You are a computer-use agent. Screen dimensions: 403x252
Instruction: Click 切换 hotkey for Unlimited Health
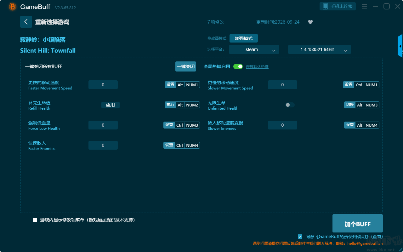[x=350, y=105]
